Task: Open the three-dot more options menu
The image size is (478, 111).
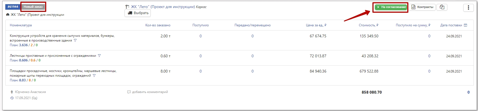Action: pos(468,7)
